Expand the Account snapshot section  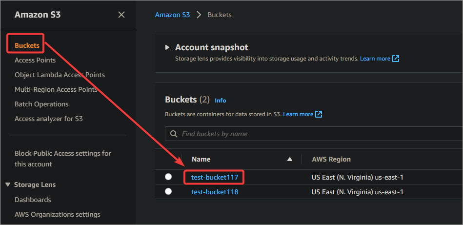(x=167, y=47)
